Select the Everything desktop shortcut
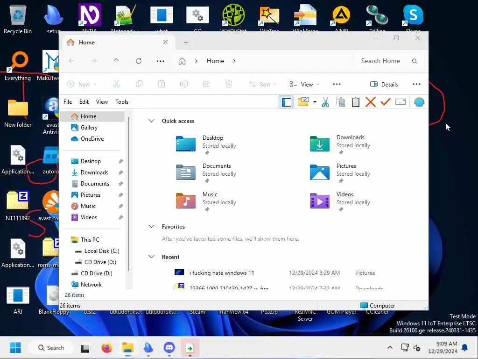Image resolution: width=478 pixels, height=359 pixels. click(18, 66)
